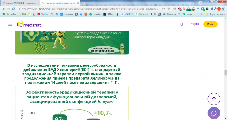The image size is (227, 120).
Task: Open the VK bookmark icon
Action: click(77, 14)
